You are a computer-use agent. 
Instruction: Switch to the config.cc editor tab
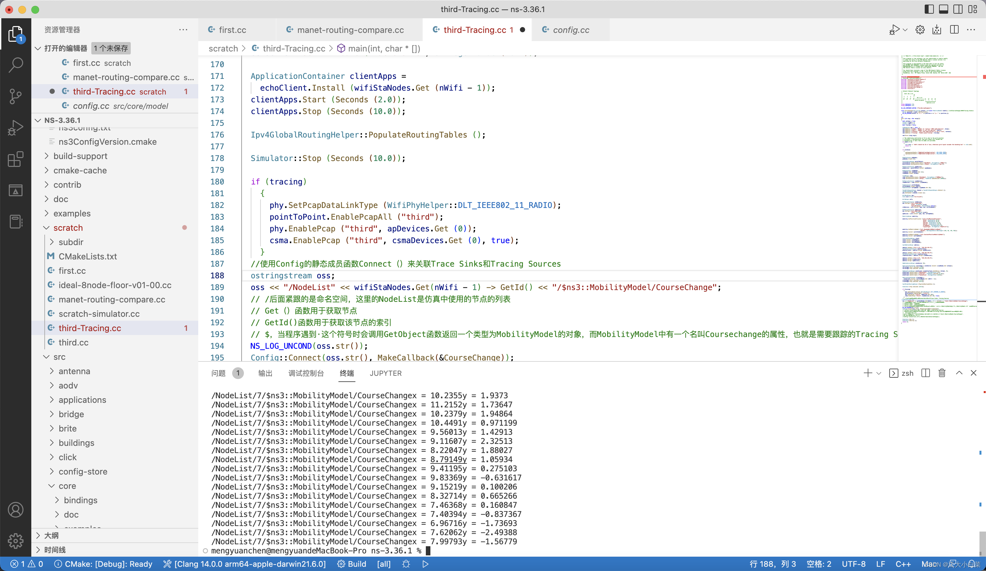tap(571, 30)
